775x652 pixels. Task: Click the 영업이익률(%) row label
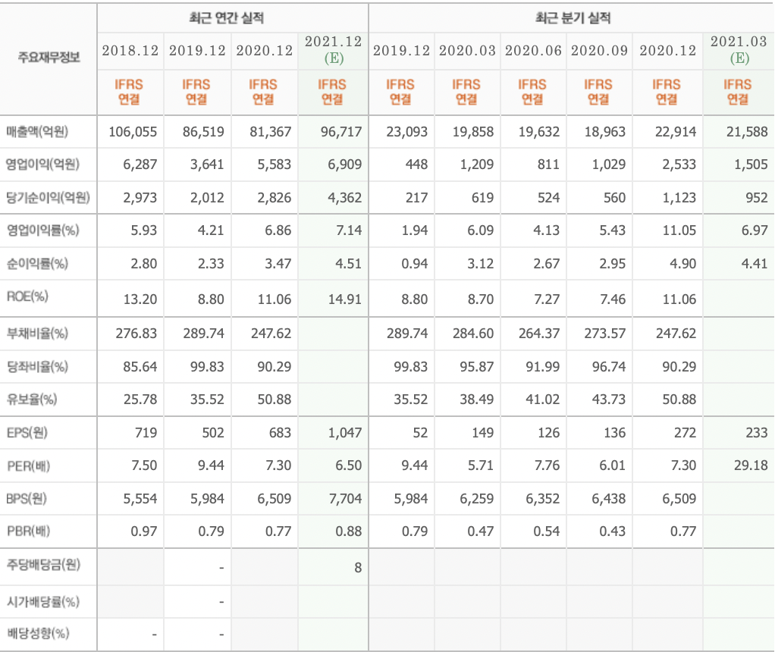point(42,230)
